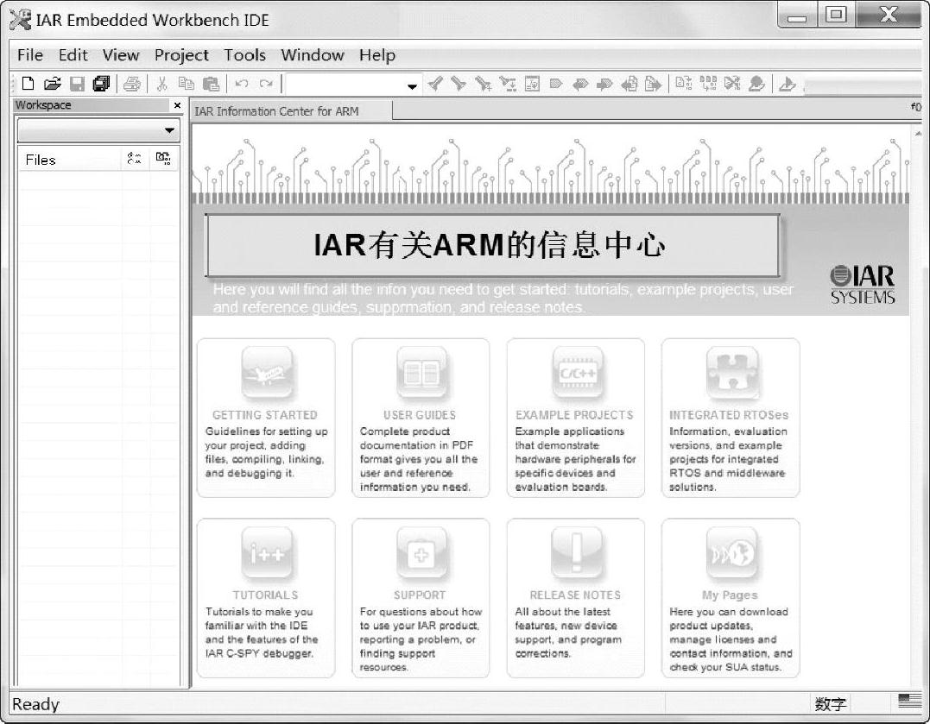The width and height of the screenshot is (930, 724).
Task: Click the Make build icon
Action: tap(708, 84)
